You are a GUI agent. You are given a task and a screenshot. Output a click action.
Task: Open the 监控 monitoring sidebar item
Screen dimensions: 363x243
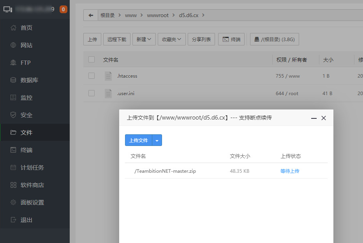35,97
